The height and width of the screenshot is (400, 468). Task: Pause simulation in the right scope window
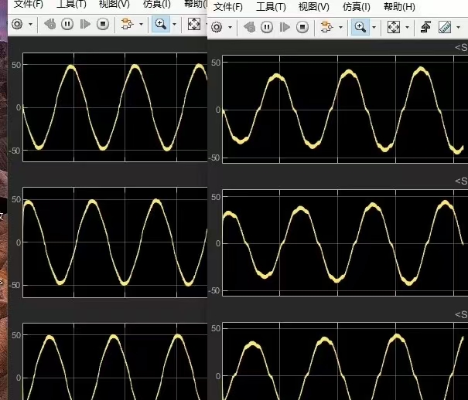267,27
